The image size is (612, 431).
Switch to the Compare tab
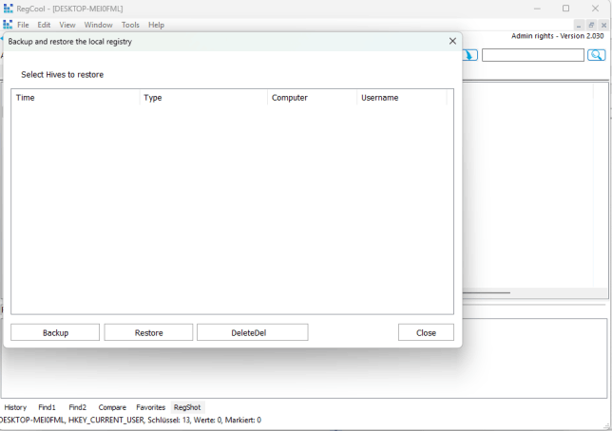coord(112,407)
